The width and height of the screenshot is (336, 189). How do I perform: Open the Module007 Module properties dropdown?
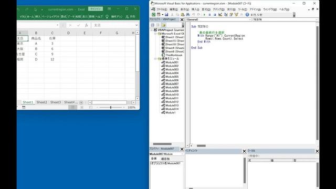[x=182, y=154]
